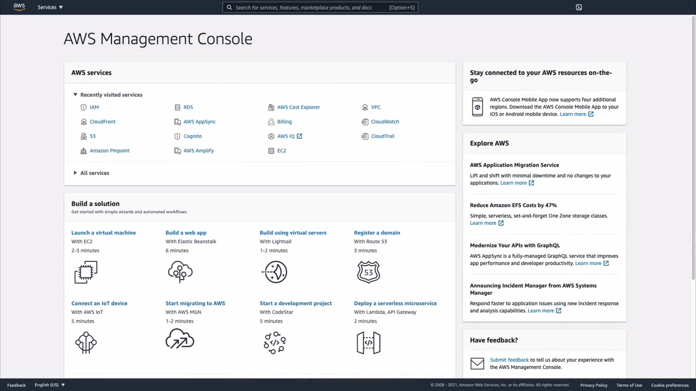Open the RDS service link
Image resolution: width=696 pixels, height=391 pixels.
click(x=188, y=108)
